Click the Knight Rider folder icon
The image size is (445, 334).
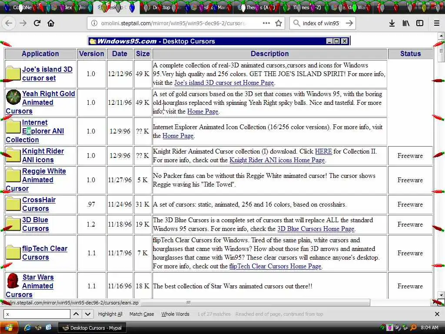(x=13, y=155)
